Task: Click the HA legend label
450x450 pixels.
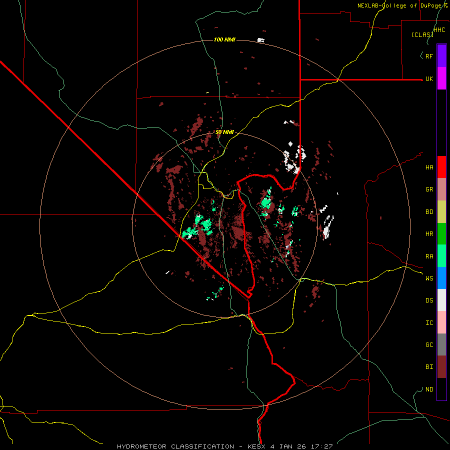Action: click(429, 167)
